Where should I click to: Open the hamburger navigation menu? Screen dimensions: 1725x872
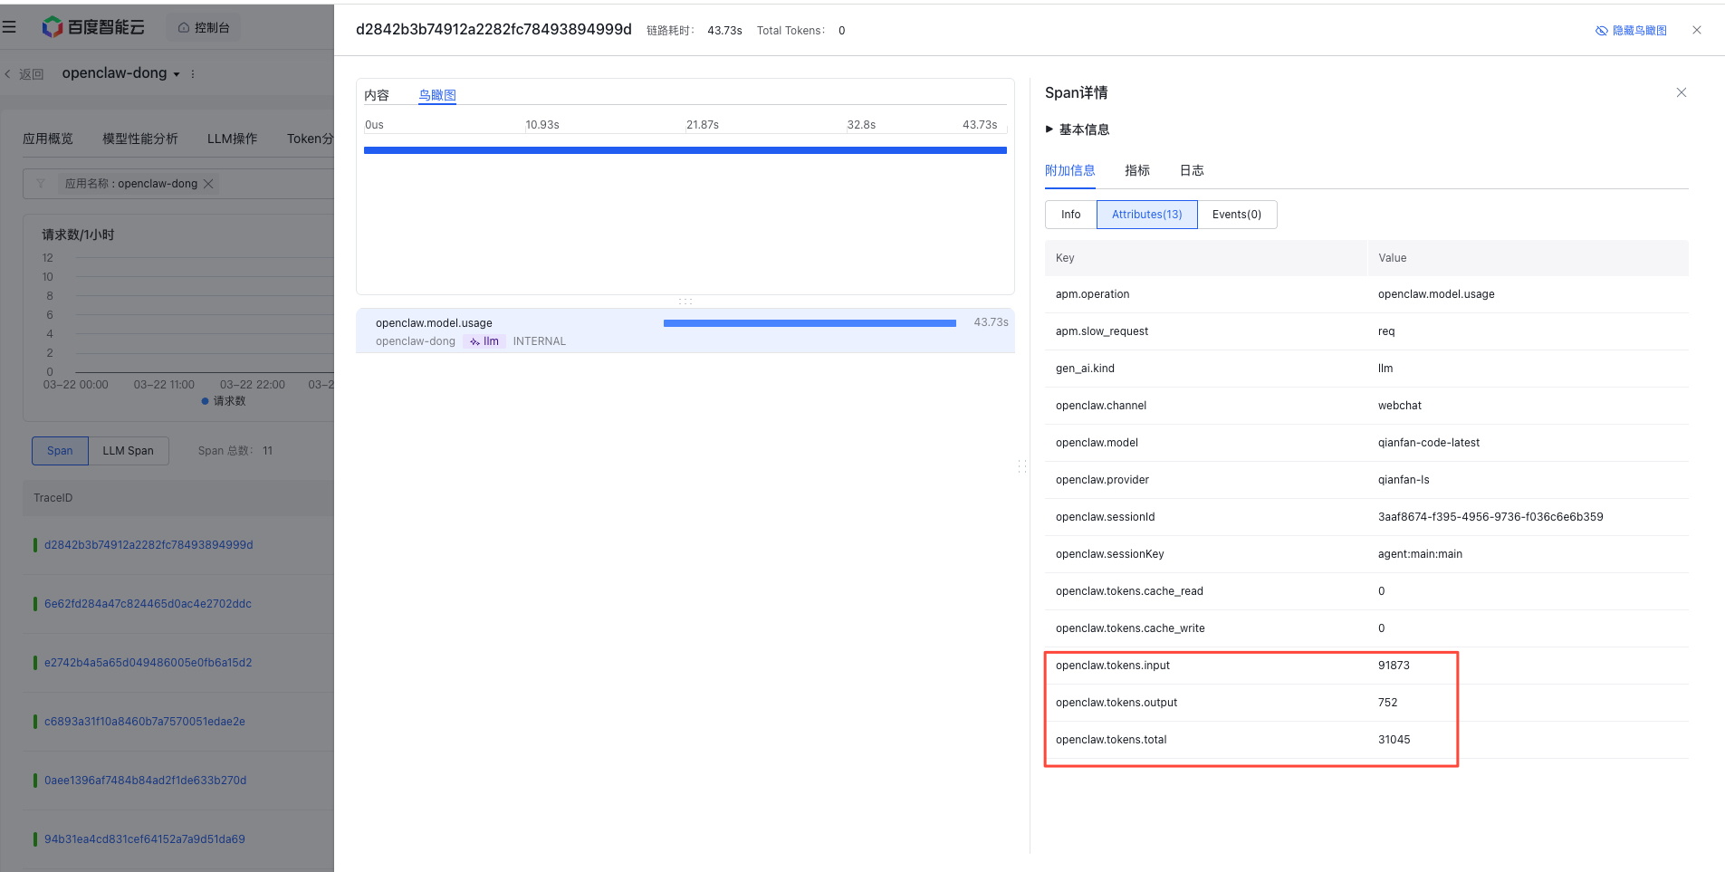(x=10, y=27)
